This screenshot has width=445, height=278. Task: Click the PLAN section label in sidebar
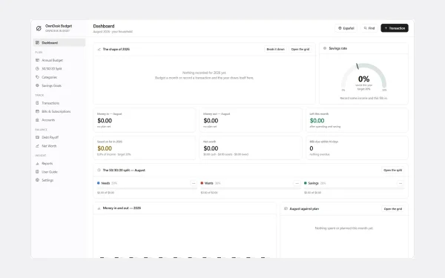point(39,52)
